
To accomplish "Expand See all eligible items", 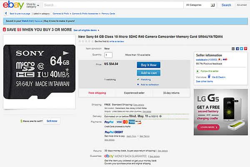I will pyautogui.click(x=86, y=30).
